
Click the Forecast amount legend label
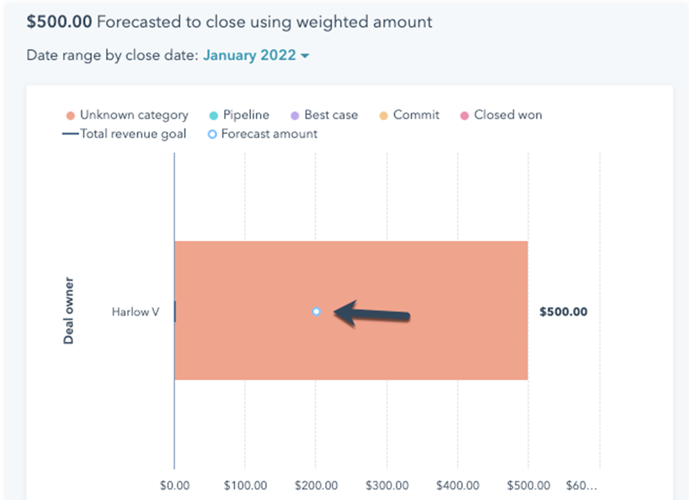(269, 133)
